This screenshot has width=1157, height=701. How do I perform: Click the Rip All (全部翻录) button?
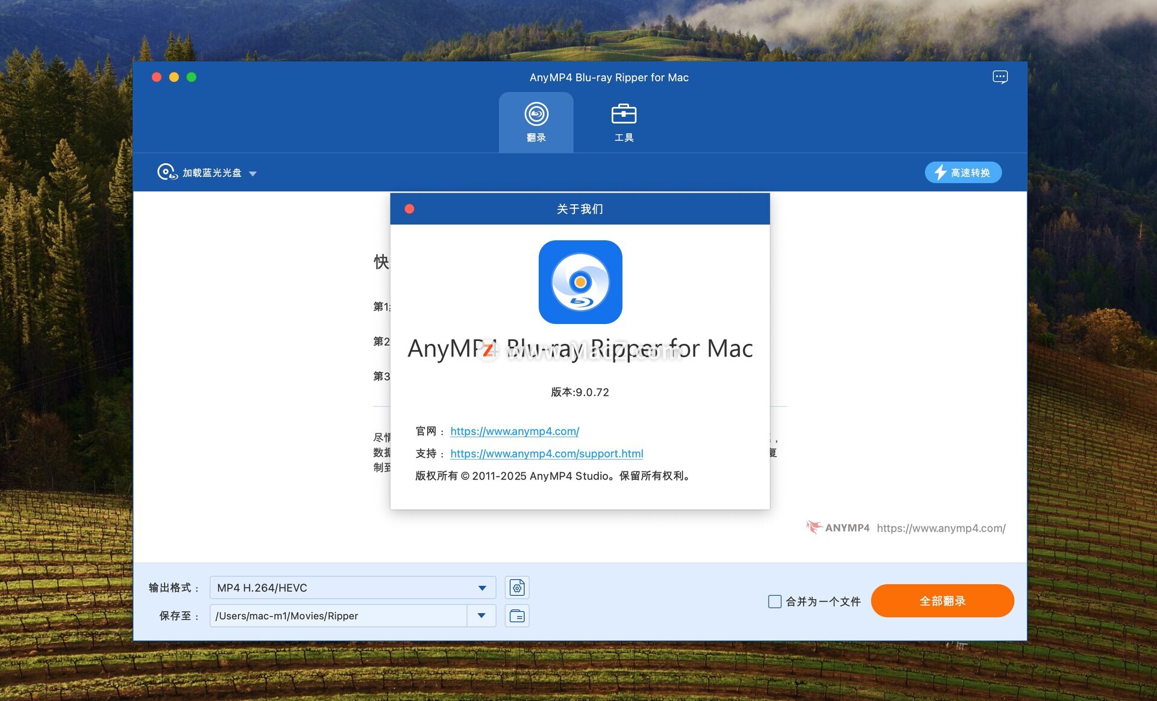pos(942,600)
